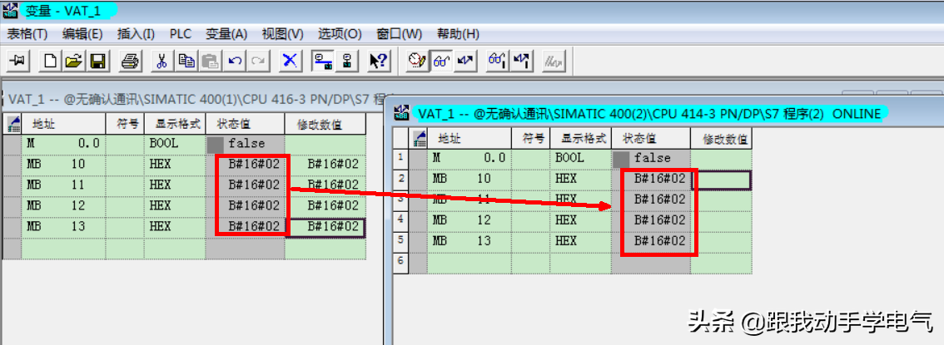Open the 表格(T) menu
Screen dimensions: 944x345
(28, 34)
